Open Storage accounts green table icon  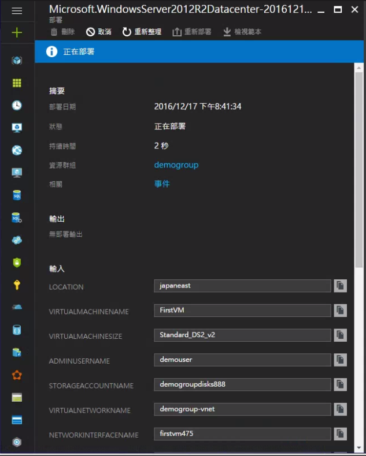pos(17,397)
